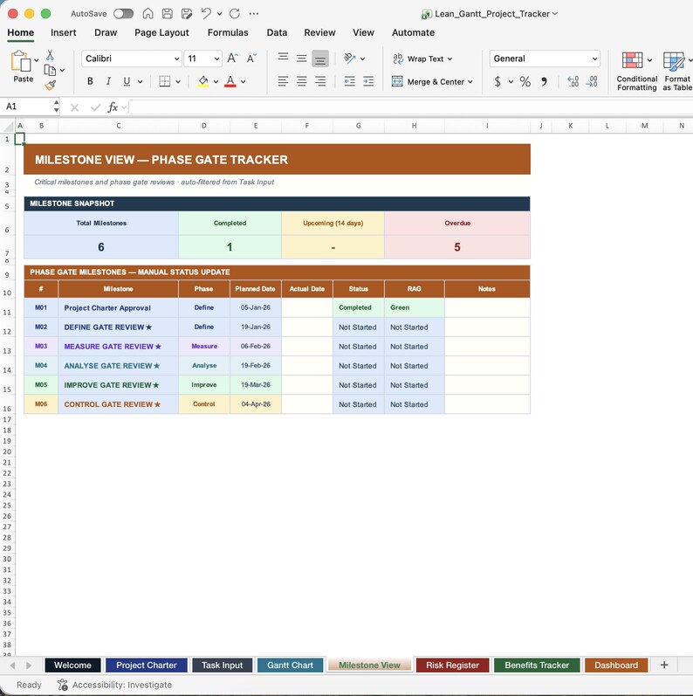Click the currency dollar format icon
The height and width of the screenshot is (696, 693).
pos(497,82)
